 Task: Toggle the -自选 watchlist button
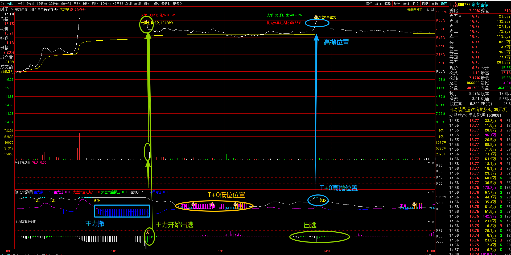tap(434, 4)
